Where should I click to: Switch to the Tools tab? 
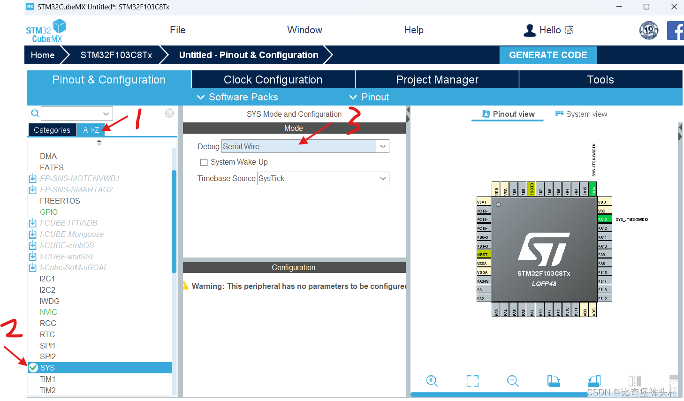point(600,79)
